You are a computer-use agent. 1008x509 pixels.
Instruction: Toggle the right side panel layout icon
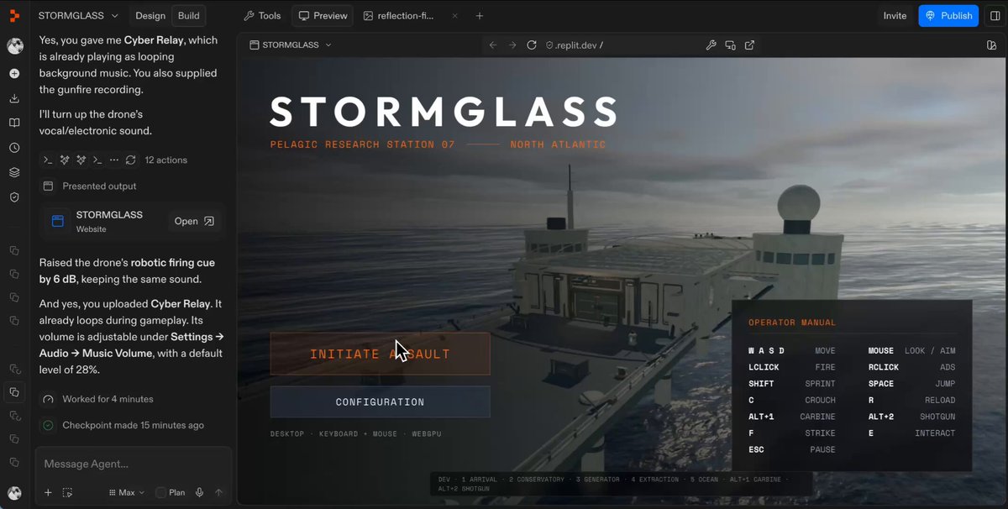(996, 16)
